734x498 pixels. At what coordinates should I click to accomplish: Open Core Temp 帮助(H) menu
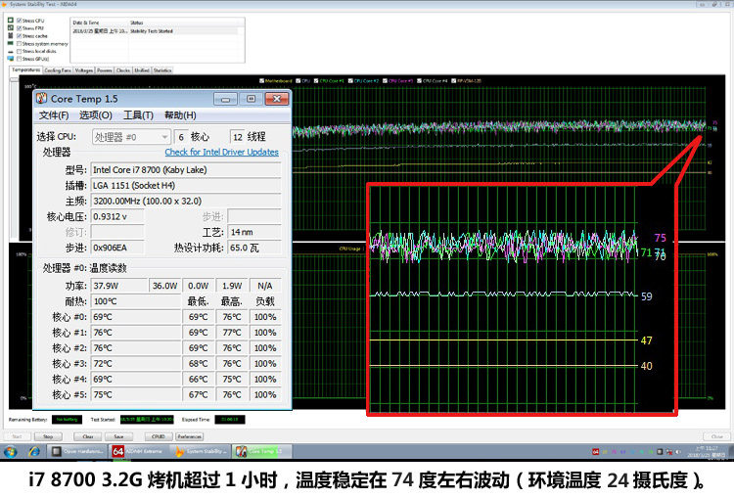click(180, 115)
